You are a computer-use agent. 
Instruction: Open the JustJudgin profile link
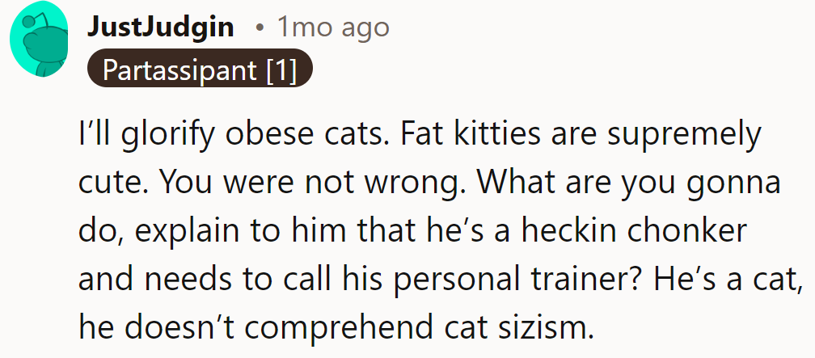pyautogui.click(x=160, y=27)
